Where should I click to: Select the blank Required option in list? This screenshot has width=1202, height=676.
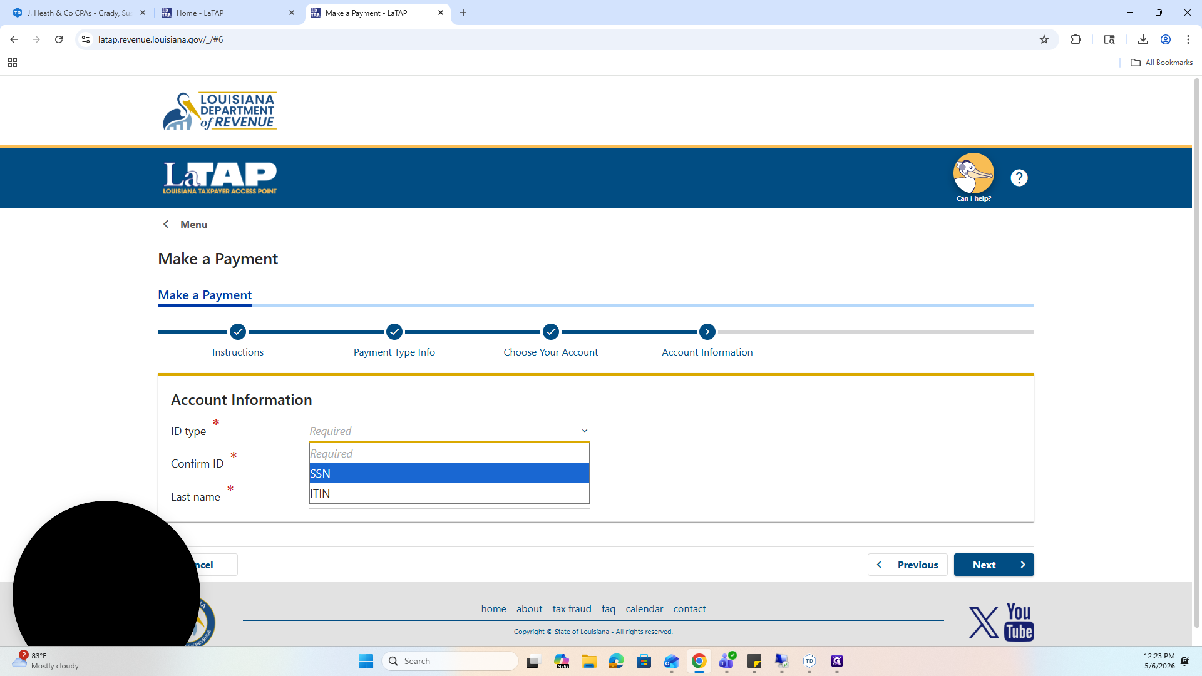[x=449, y=453]
